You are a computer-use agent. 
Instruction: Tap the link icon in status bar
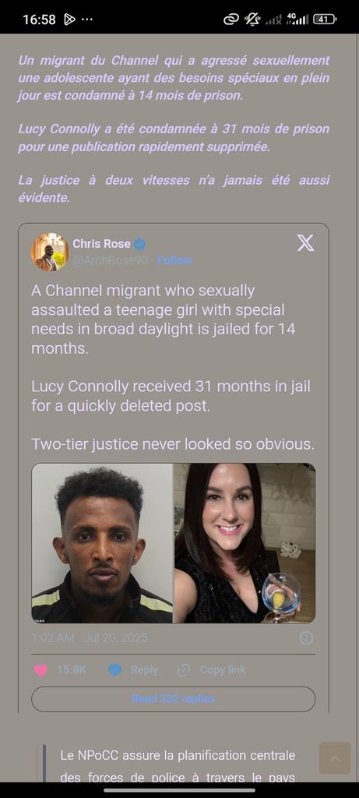click(x=231, y=19)
